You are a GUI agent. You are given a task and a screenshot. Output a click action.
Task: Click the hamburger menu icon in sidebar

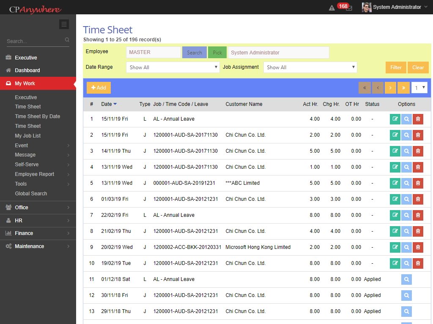point(64,24)
